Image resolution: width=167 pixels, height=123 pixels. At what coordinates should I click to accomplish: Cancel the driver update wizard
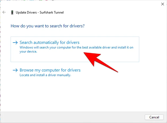[x=154, y=117]
